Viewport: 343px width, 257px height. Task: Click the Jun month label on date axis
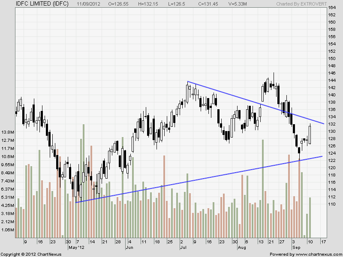(x=129, y=248)
